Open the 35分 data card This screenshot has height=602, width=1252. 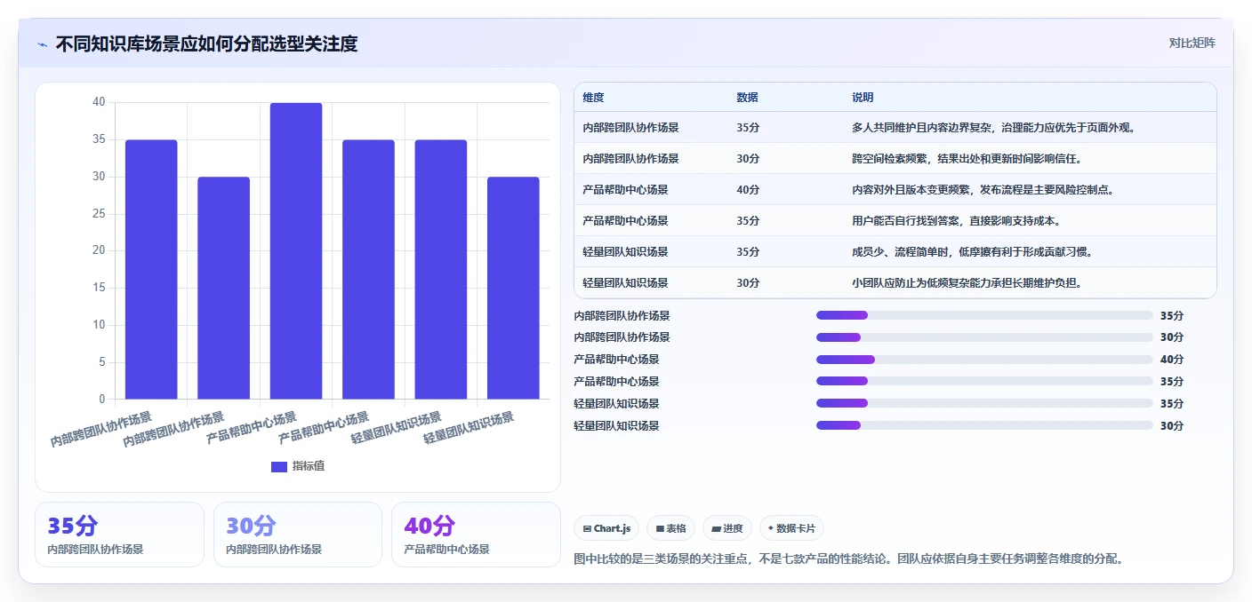click(x=119, y=535)
